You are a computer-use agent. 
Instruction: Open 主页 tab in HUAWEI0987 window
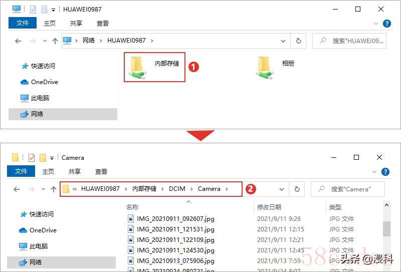coord(50,23)
